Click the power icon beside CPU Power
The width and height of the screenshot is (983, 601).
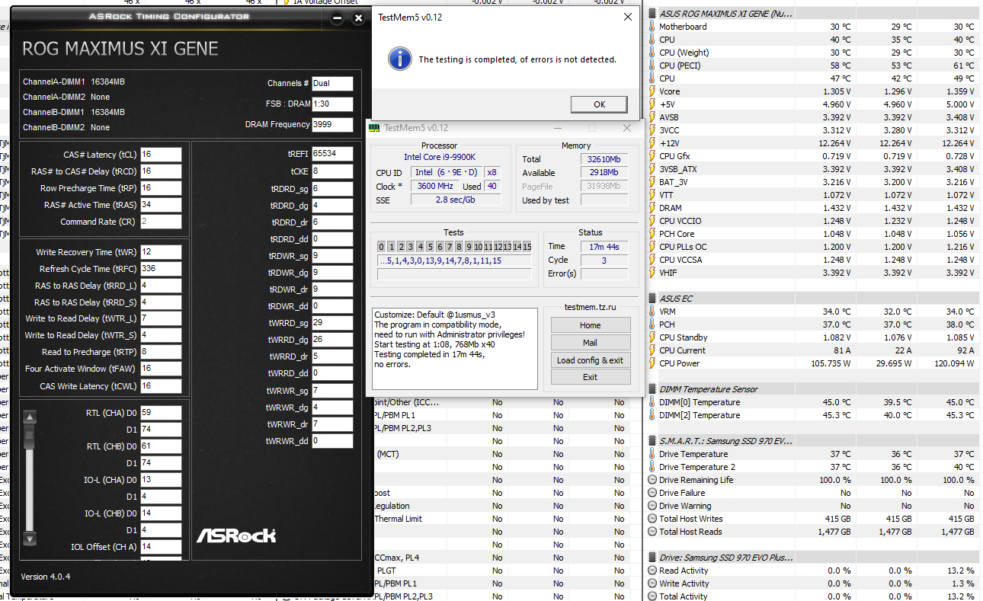pos(652,363)
